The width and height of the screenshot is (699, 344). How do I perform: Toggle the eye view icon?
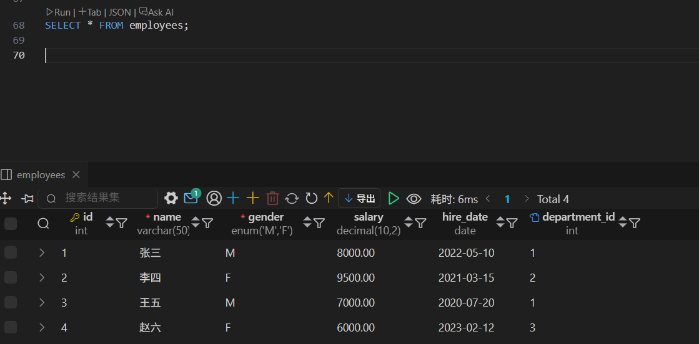pyautogui.click(x=414, y=199)
